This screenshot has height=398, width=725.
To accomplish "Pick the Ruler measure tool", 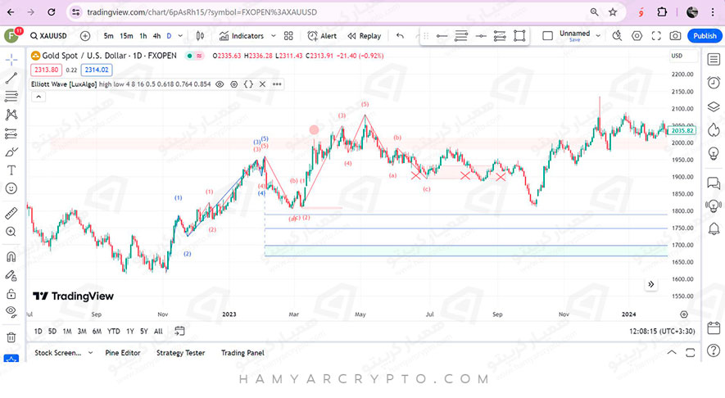I will pyautogui.click(x=11, y=213).
